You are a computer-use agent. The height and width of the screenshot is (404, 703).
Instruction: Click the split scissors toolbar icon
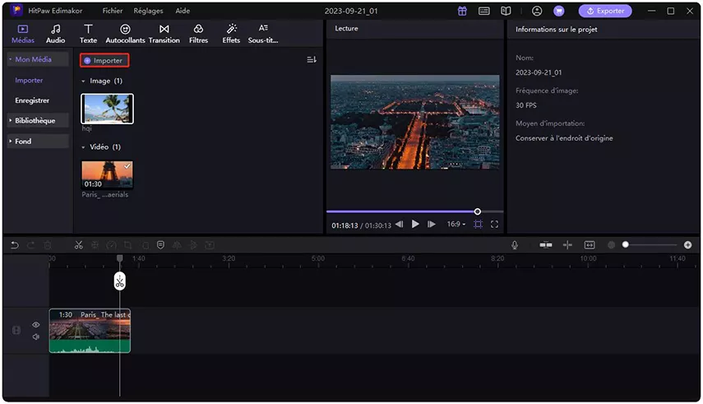pyautogui.click(x=78, y=245)
